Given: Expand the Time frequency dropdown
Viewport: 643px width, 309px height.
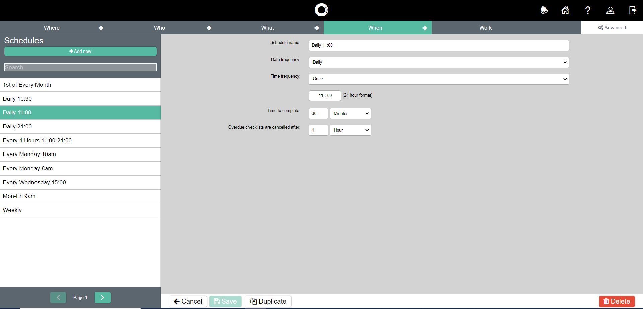Looking at the screenshot, I should [x=439, y=79].
